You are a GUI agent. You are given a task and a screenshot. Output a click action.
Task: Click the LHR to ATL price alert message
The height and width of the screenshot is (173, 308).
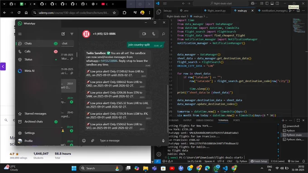pyautogui.click(x=116, y=73)
